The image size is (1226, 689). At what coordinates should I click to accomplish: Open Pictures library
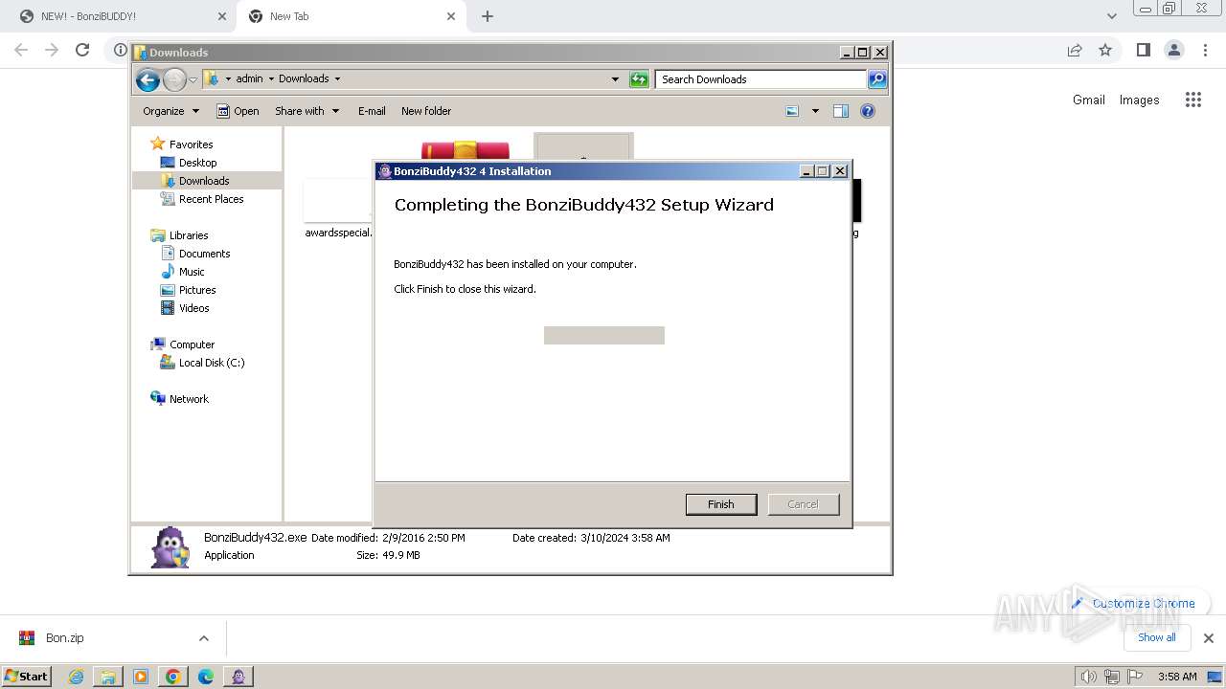[197, 290]
